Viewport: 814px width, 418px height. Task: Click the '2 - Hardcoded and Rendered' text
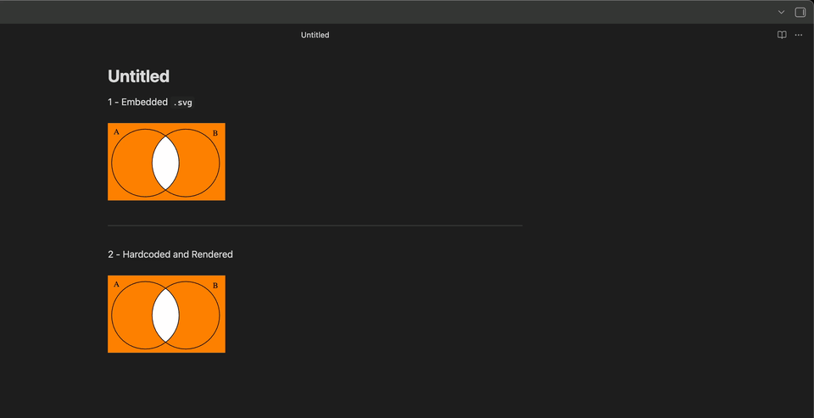[x=170, y=254]
